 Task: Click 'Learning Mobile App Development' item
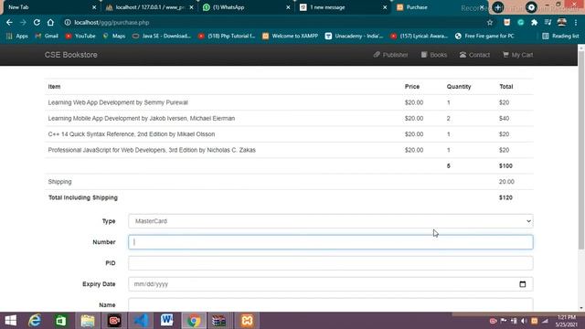point(142,118)
